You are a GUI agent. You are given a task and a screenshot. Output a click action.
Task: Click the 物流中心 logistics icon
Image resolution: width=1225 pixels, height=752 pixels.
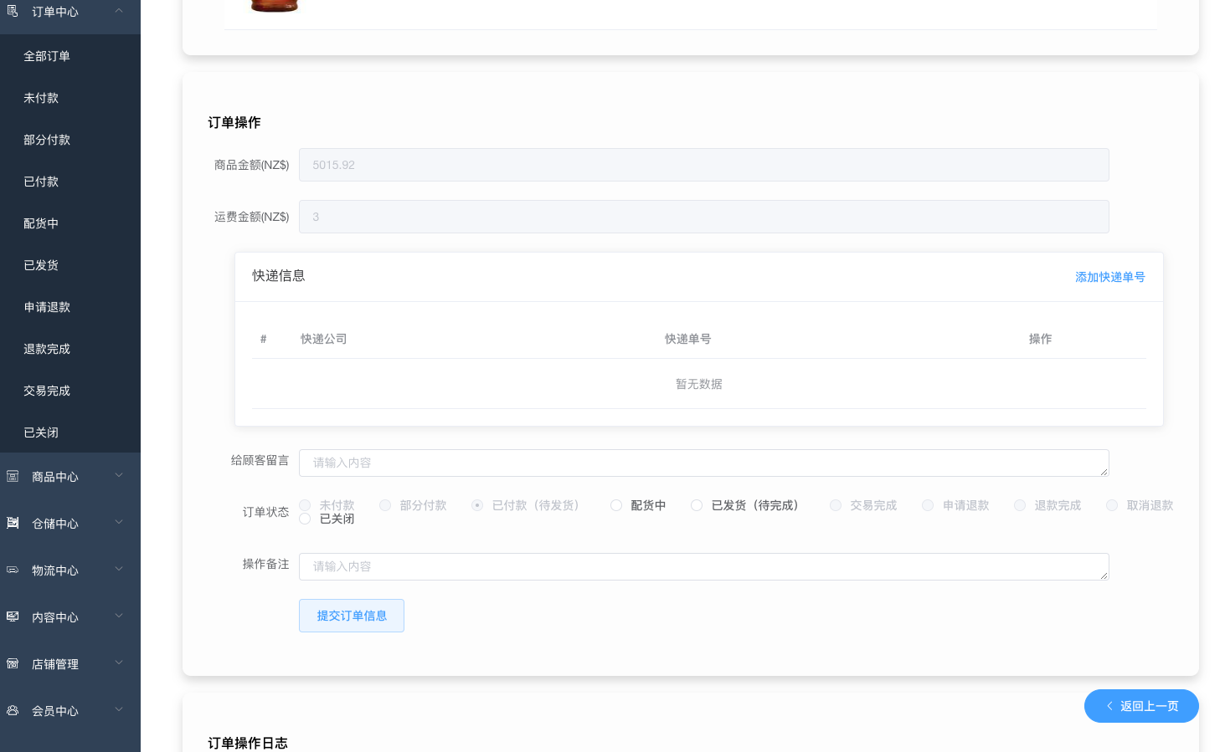pos(13,570)
